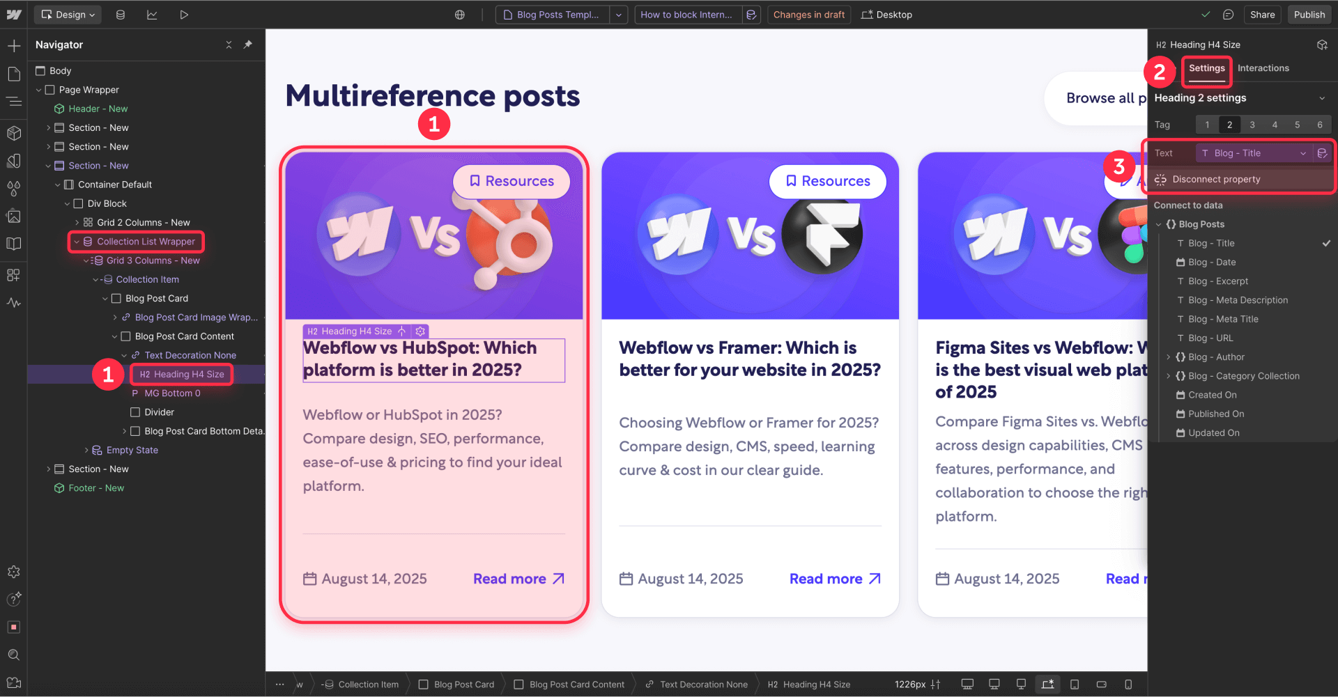Open the help question-mark icon
The width and height of the screenshot is (1338, 697).
point(14,599)
